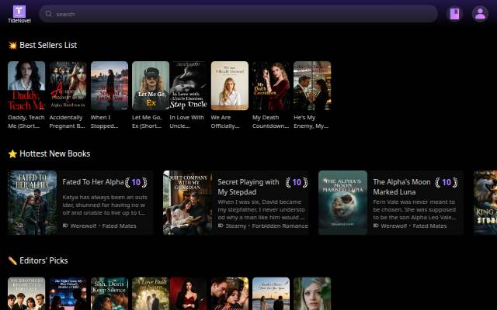Image resolution: width=497 pixels, height=310 pixels.
Task: Click the 'Forbidden Romance' tag
Action: tap(280, 226)
